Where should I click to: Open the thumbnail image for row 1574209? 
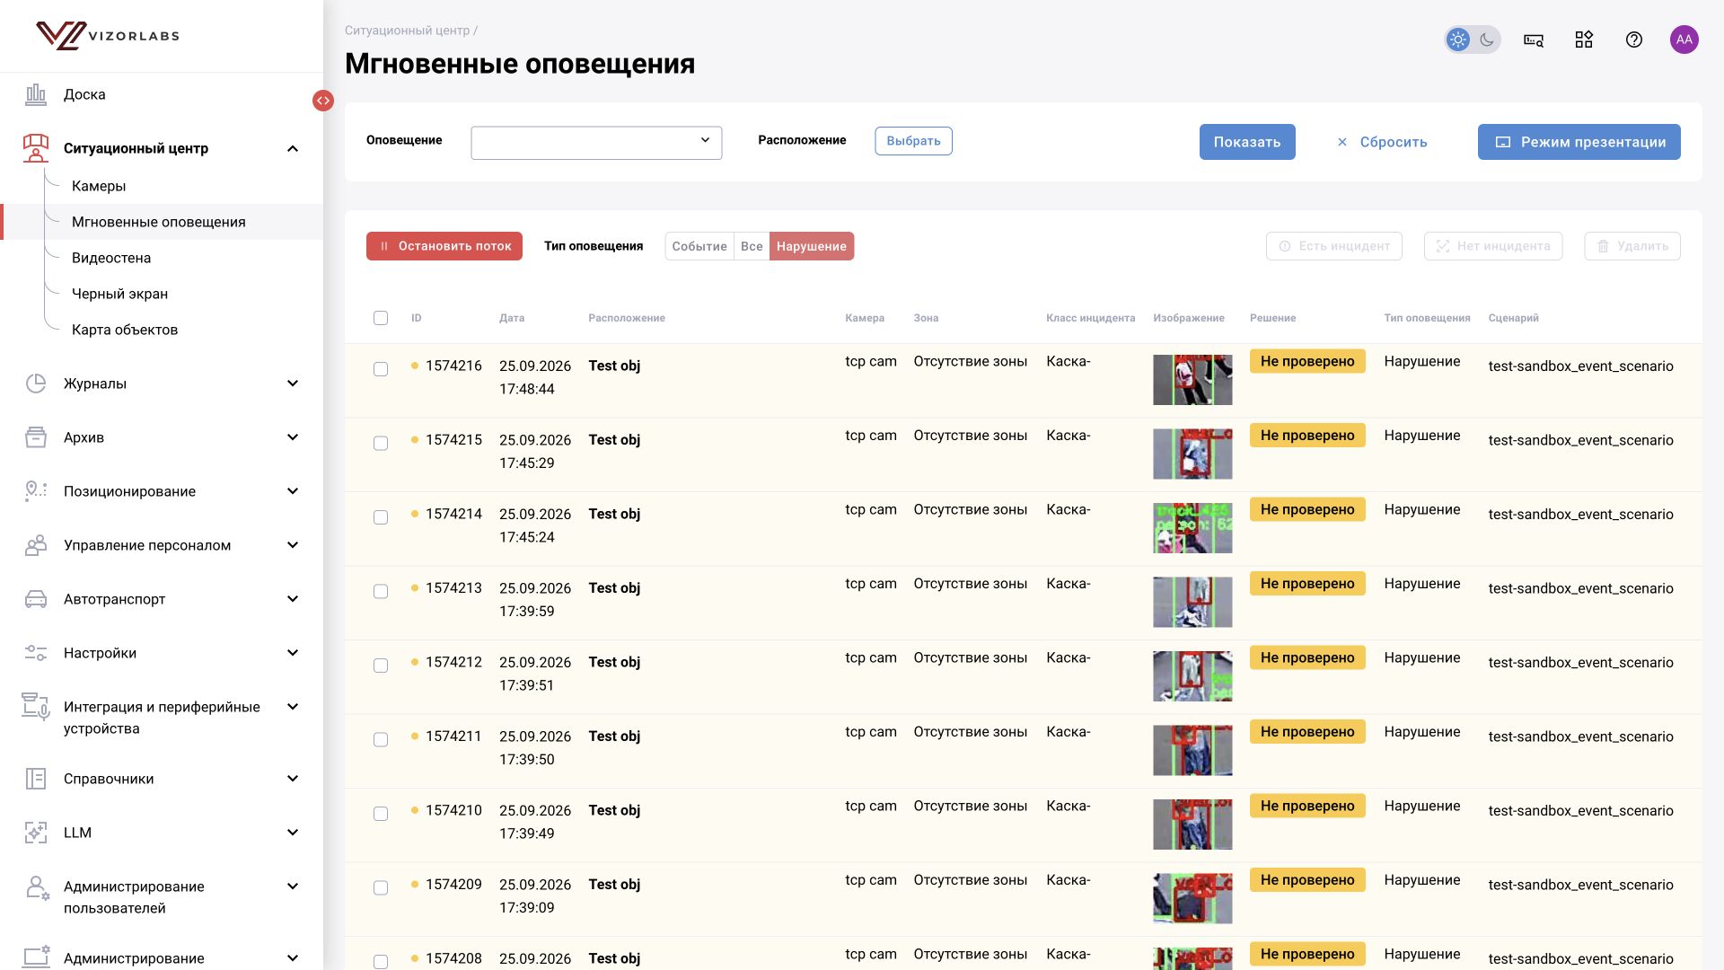click(1192, 898)
